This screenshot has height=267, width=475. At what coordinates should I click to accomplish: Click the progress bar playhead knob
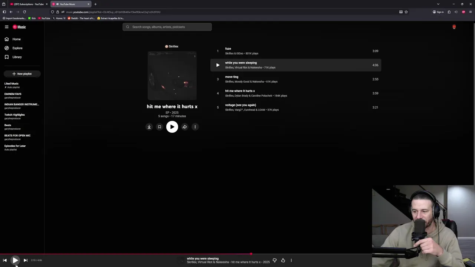coord(251,254)
